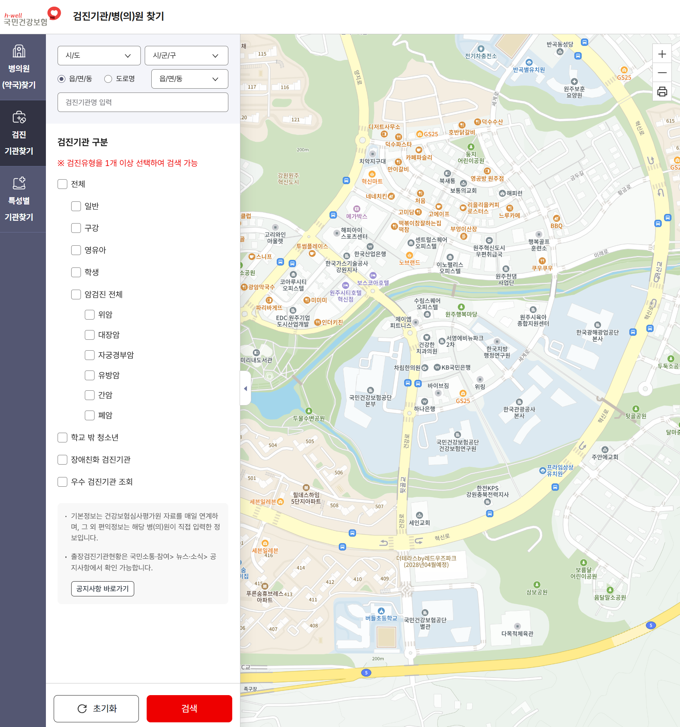Click the 공지사항 바로가기 button

coord(103,589)
